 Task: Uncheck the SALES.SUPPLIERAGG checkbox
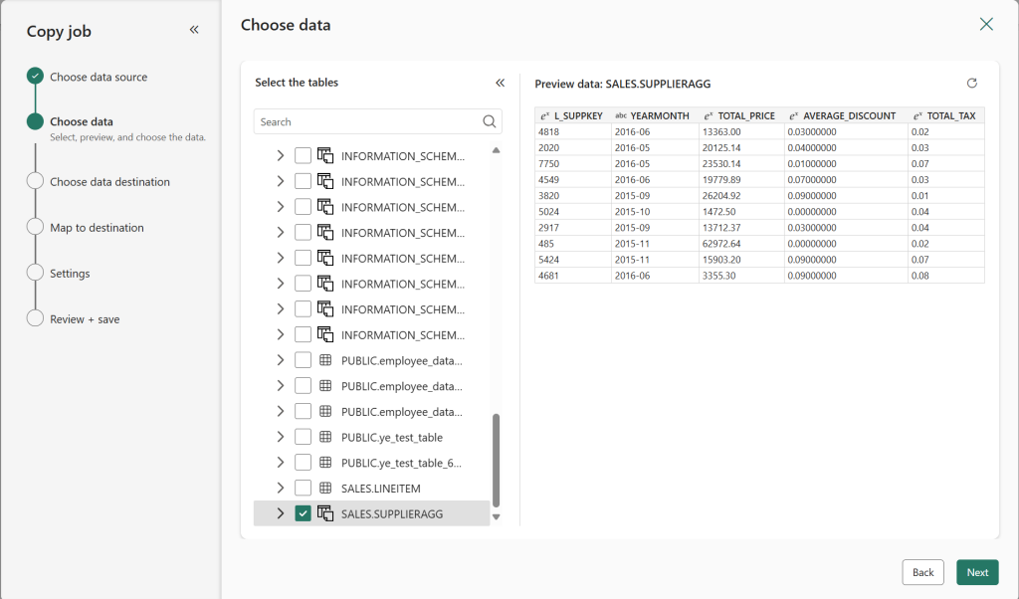click(x=303, y=513)
